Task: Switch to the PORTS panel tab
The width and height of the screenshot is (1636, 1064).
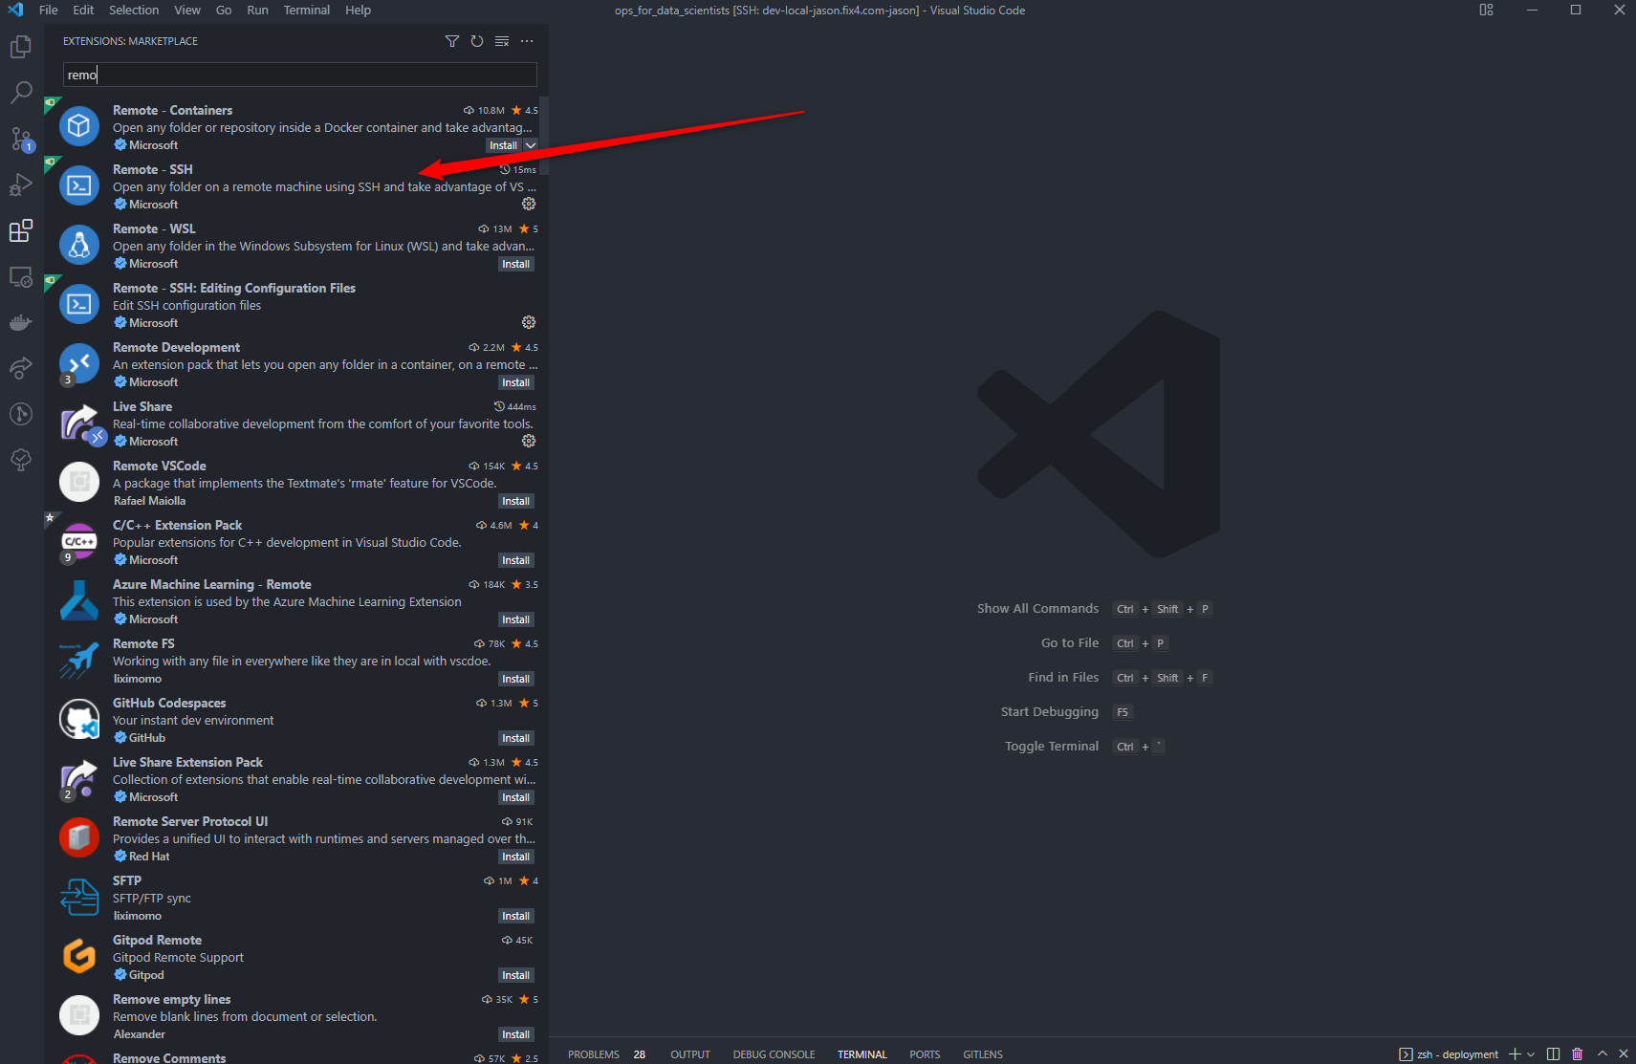Action: coord(925,1054)
